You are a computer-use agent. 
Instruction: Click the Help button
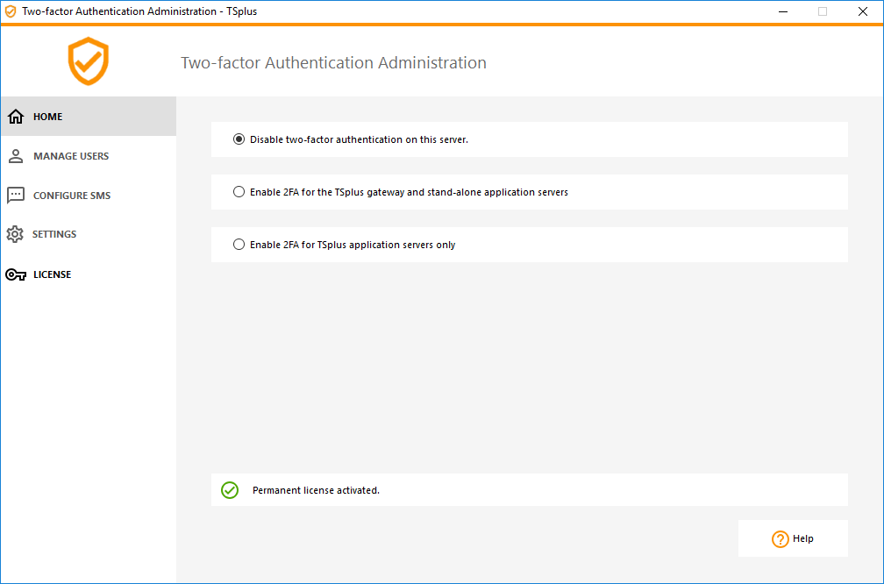pos(793,538)
